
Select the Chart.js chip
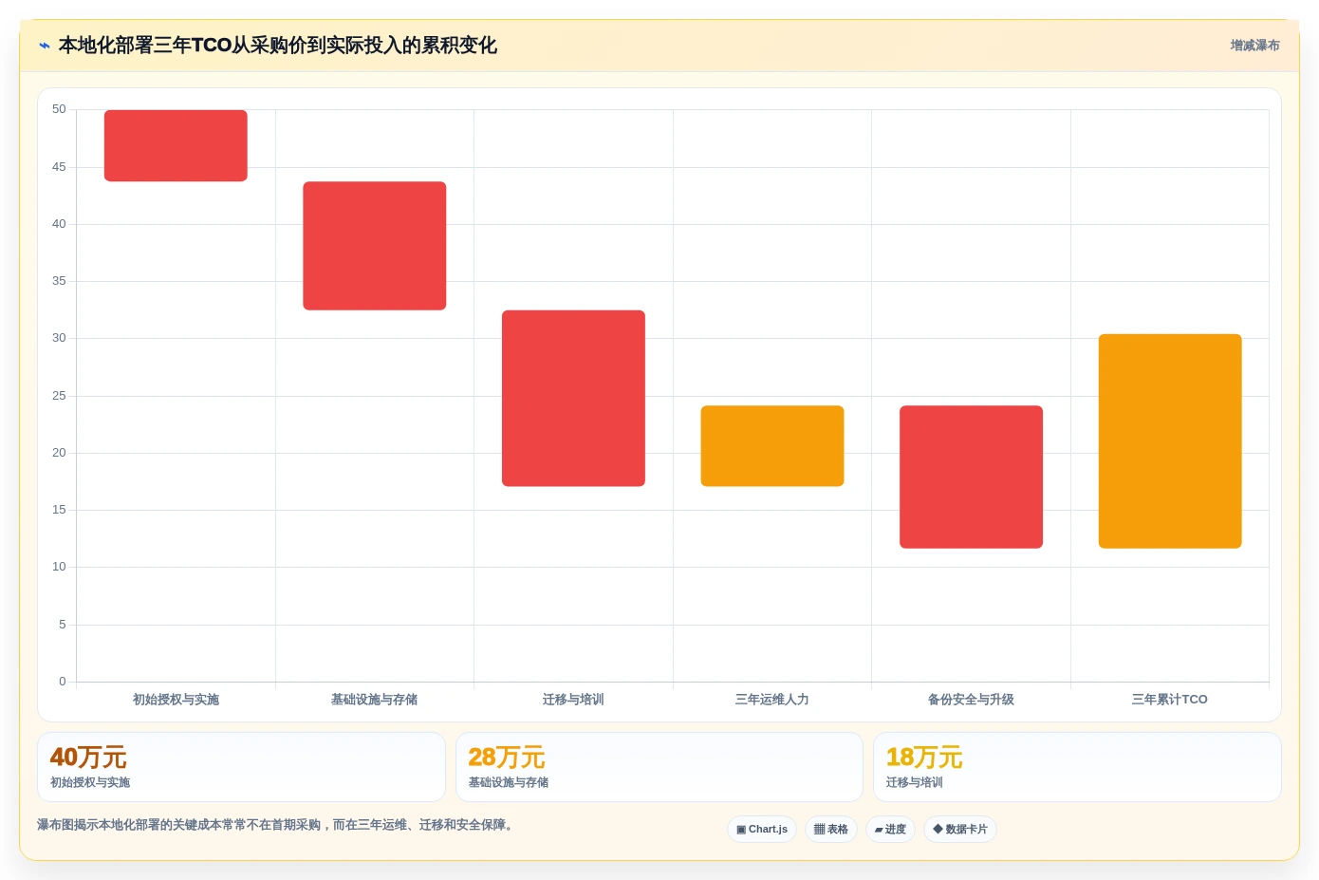762,829
